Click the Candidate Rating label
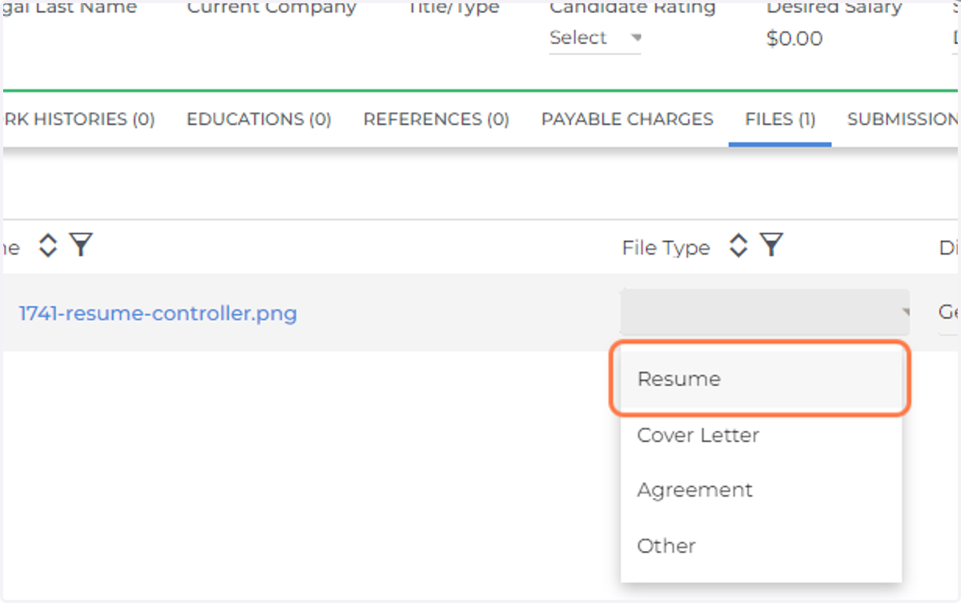Viewport: 961px width, 603px height. point(632,8)
